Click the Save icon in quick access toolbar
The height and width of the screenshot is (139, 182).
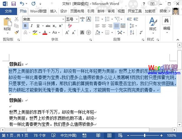point(13,4)
